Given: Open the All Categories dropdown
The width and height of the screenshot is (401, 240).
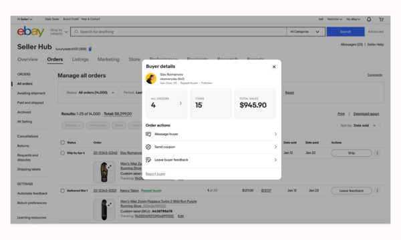Looking at the screenshot, I should pos(305,31).
